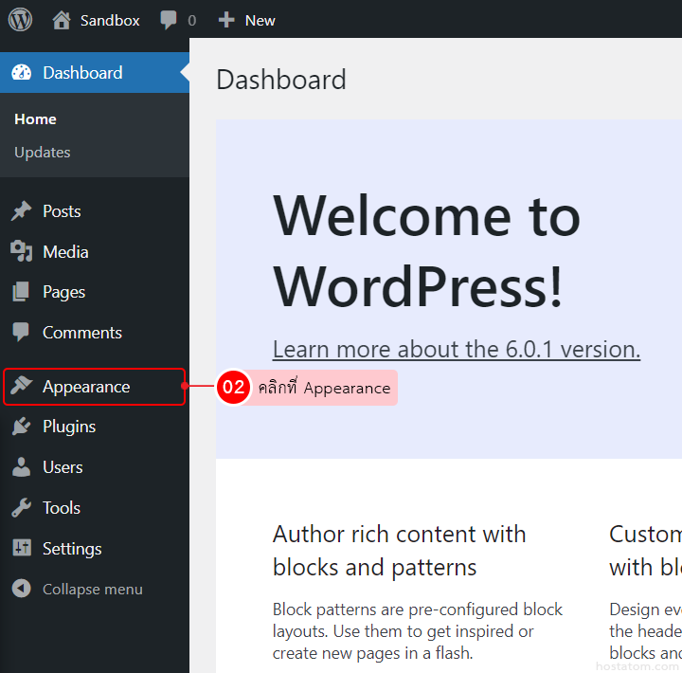The width and height of the screenshot is (682, 673).
Task: Click the Media library icon
Action: pyautogui.click(x=21, y=252)
